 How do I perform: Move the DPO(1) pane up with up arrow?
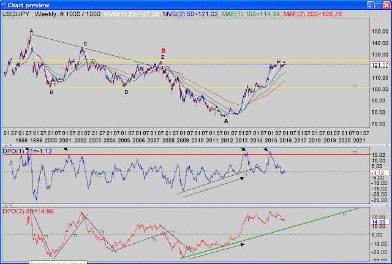pyautogui.click(x=6, y=145)
